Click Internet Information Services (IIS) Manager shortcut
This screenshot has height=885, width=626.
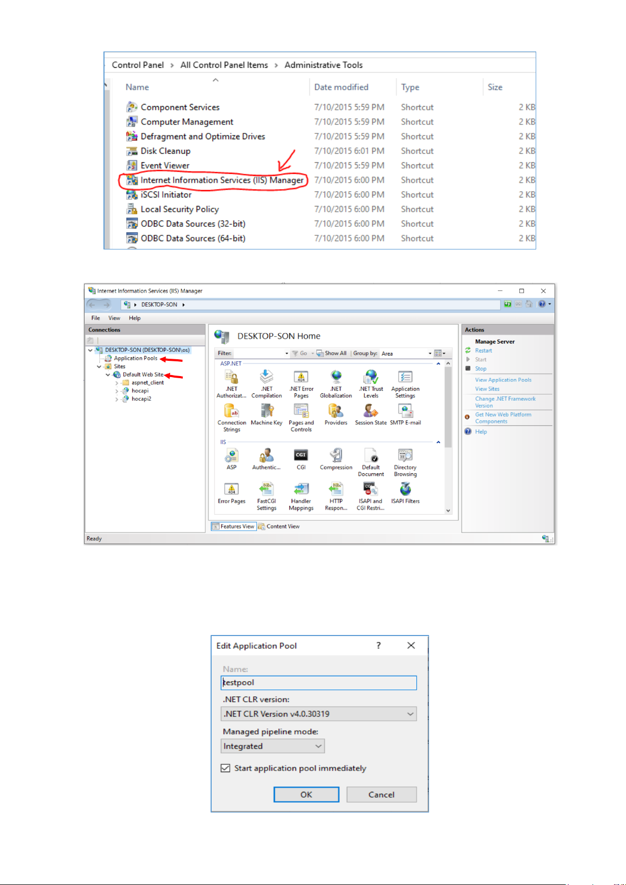point(222,180)
